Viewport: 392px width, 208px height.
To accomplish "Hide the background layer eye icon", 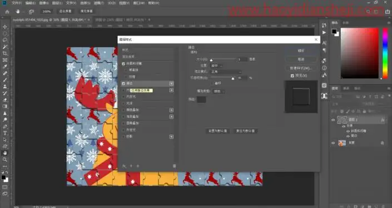I will click(x=333, y=143).
